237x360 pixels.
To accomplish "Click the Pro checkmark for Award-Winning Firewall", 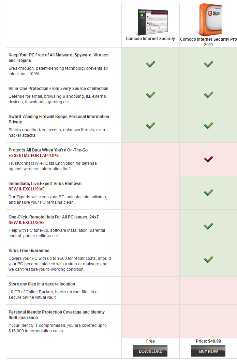I will click(208, 125).
